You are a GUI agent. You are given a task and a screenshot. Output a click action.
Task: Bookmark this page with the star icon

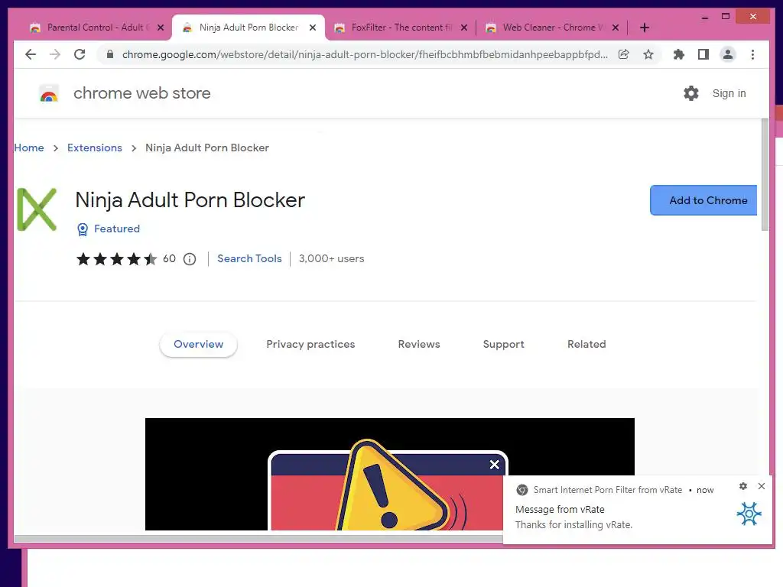coord(648,54)
